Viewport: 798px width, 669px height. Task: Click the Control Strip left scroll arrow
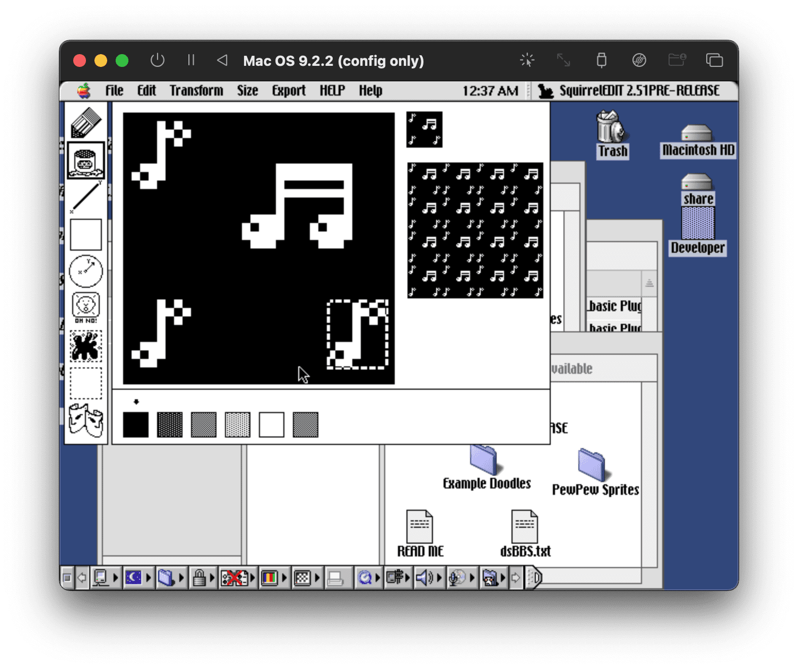coord(82,578)
